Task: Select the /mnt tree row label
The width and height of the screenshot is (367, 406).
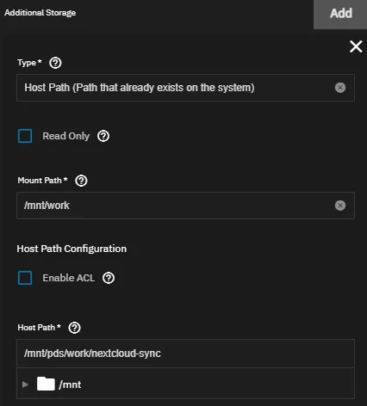Action: pyautogui.click(x=70, y=384)
